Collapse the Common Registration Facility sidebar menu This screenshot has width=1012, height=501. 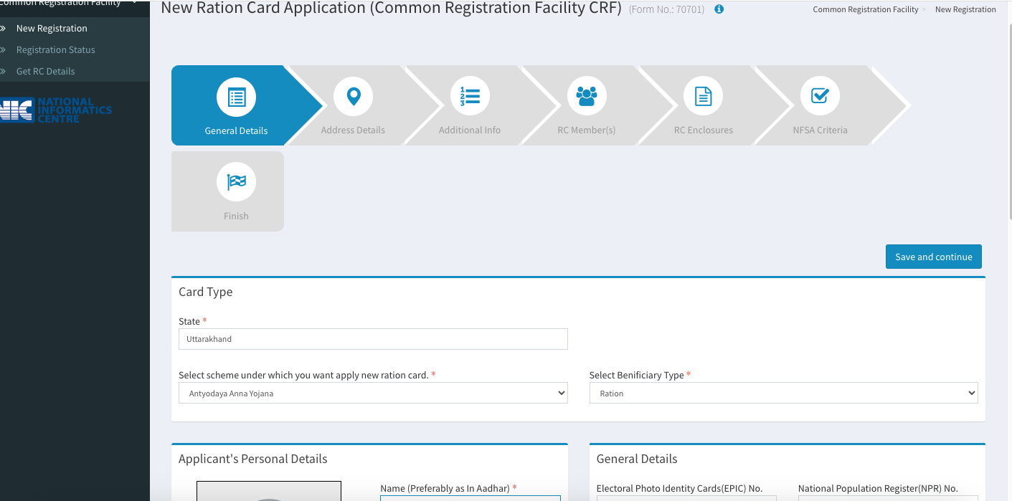(134, 4)
